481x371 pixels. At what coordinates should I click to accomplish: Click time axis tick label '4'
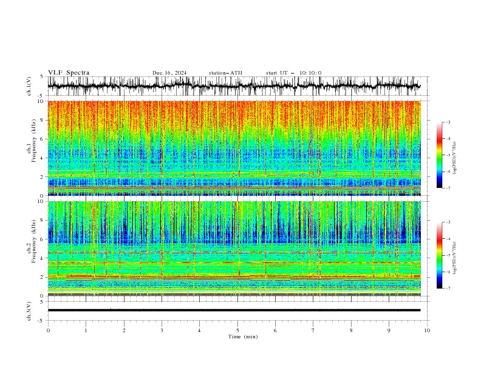click(x=199, y=330)
